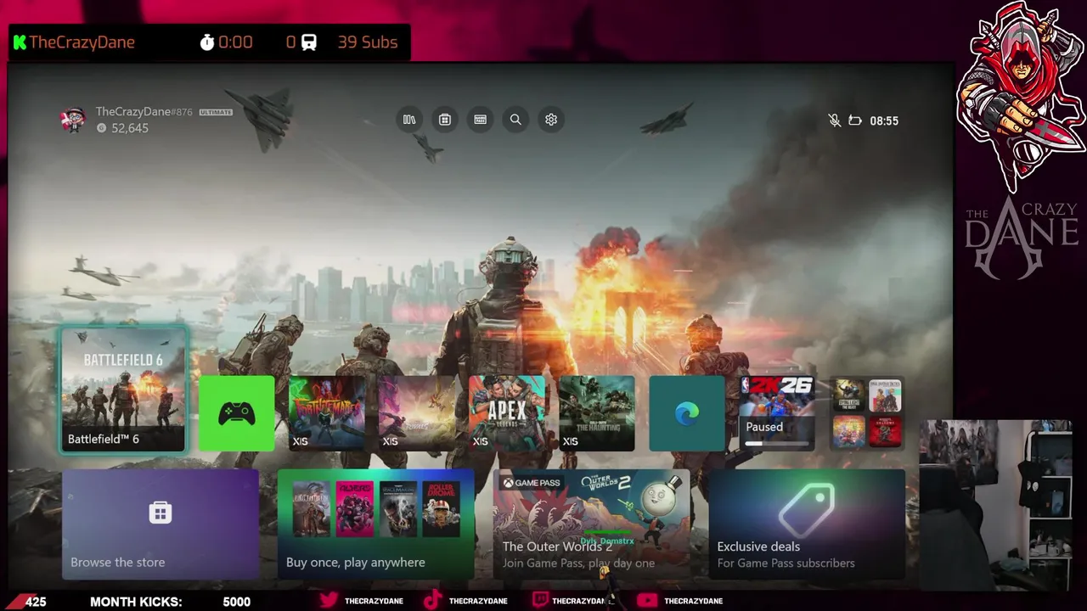Open the four-game collection group tile
This screenshot has height=611, width=1087.
tap(867, 413)
